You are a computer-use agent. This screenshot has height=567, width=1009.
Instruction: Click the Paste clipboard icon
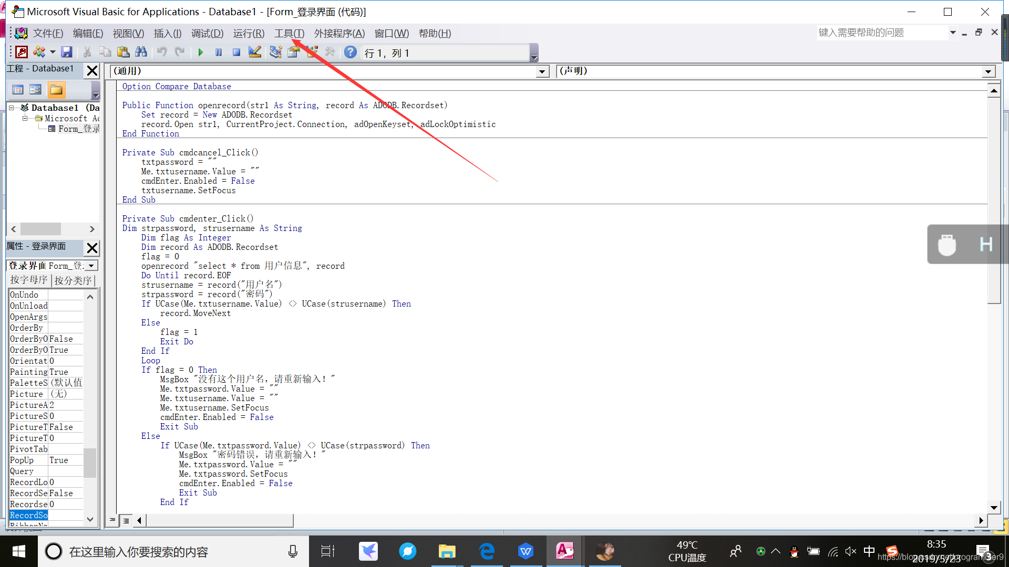[x=123, y=52]
